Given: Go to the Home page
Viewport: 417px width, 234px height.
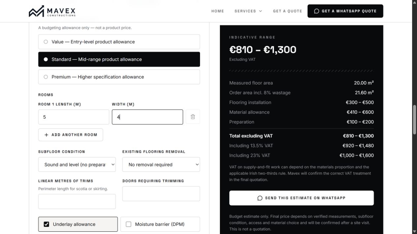Looking at the screenshot, I should [218, 11].
